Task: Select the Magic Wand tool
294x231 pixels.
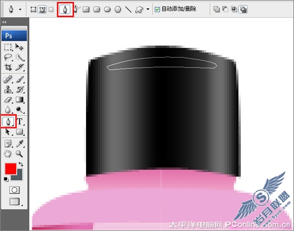Action: click(20, 57)
